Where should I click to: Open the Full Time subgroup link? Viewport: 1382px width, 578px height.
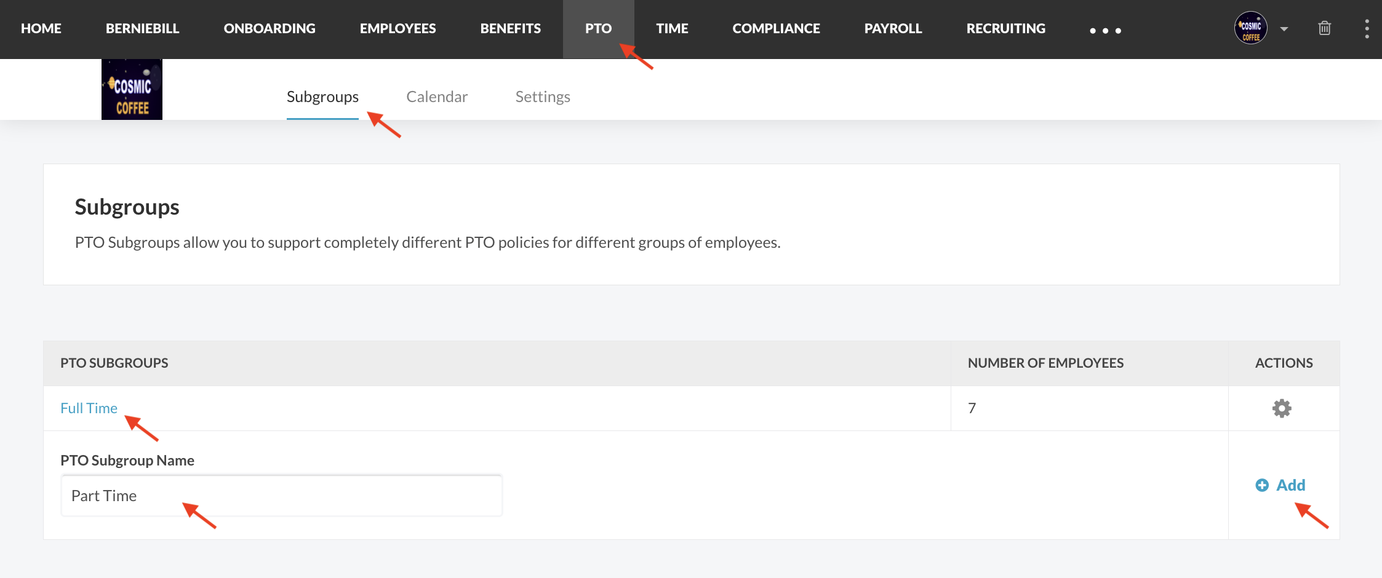tap(89, 408)
